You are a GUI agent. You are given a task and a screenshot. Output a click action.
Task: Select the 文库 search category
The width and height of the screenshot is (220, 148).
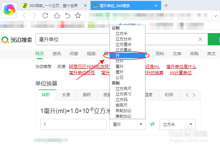click(177, 54)
